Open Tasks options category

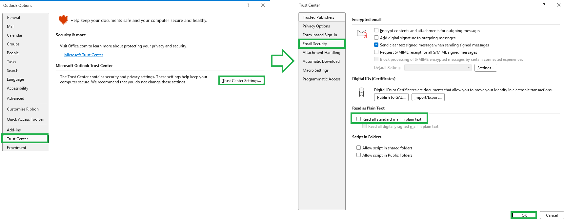pos(26,62)
